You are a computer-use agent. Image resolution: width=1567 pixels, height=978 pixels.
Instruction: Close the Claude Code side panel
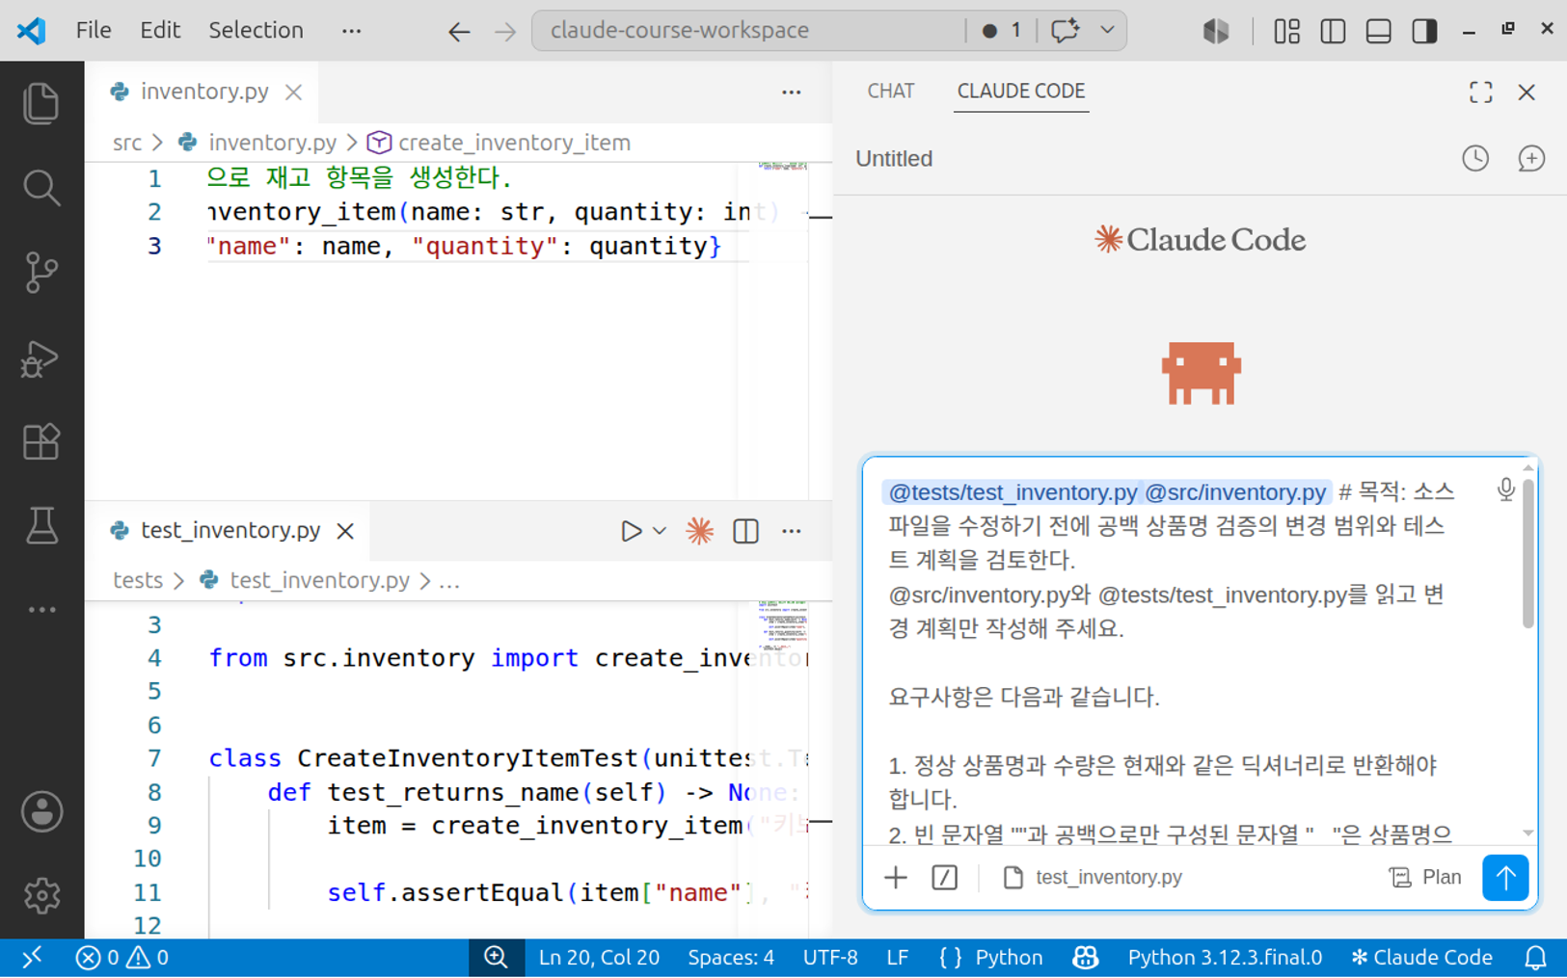coord(1526,92)
